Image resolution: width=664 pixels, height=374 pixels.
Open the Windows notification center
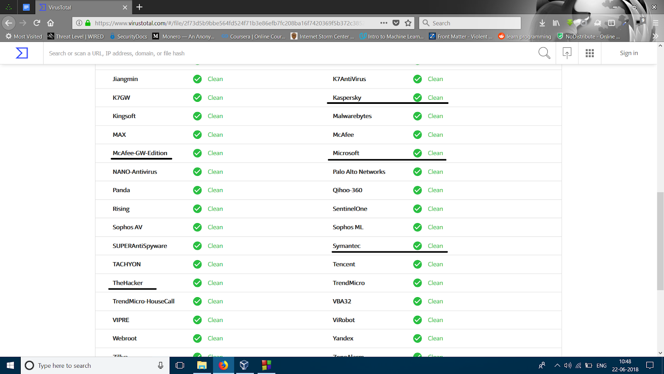(x=650, y=365)
